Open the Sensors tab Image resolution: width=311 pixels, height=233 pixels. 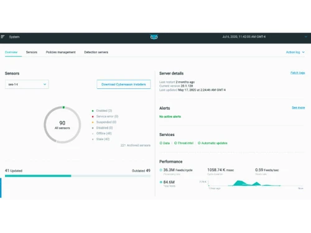point(32,52)
